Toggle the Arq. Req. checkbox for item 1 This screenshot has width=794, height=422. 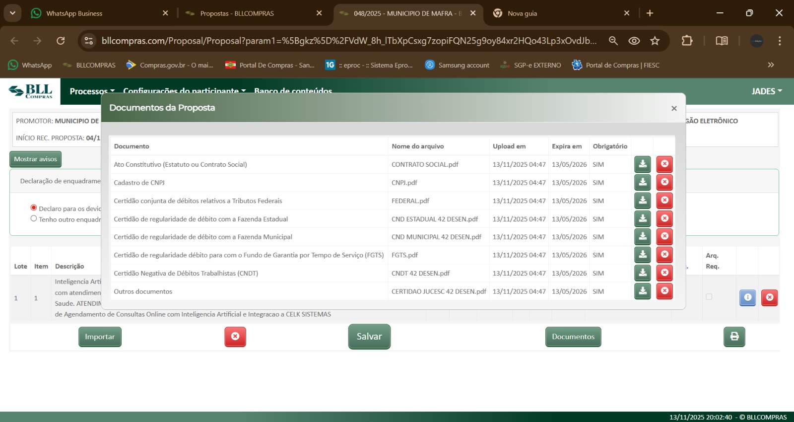click(709, 297)
